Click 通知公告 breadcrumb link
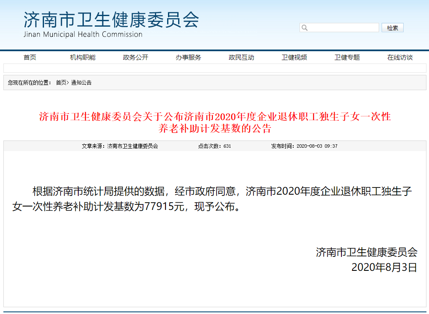Viewport: 429px width, 314px height. coord(81,83)
